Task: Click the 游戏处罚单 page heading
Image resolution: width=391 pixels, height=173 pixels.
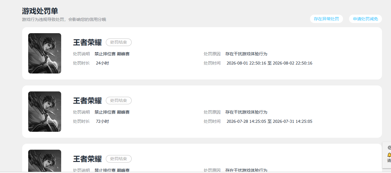Action: click(x=40, y=11)
